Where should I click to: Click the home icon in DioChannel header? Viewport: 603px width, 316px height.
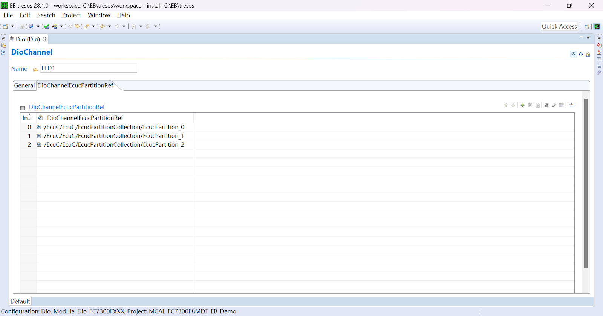(588, 54)
